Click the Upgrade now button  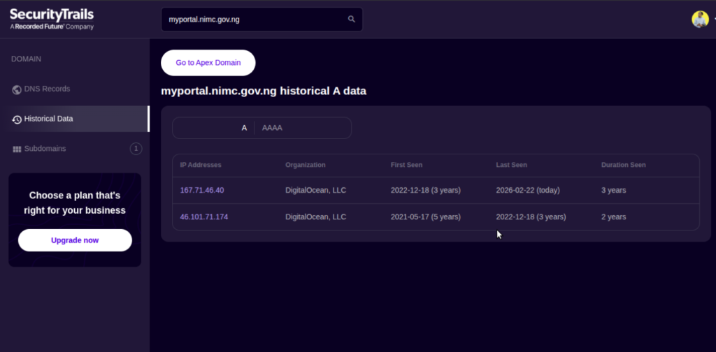75,240
